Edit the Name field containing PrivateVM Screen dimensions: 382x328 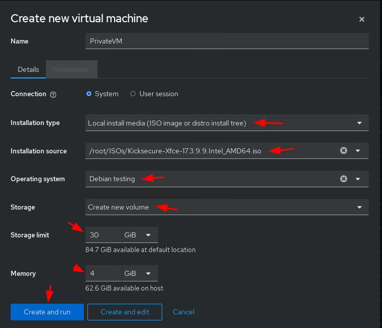[x=227, y=41]
